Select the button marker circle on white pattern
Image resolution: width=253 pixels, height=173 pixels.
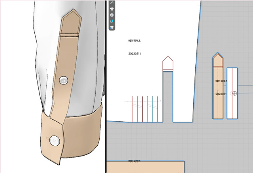point(234,93)
